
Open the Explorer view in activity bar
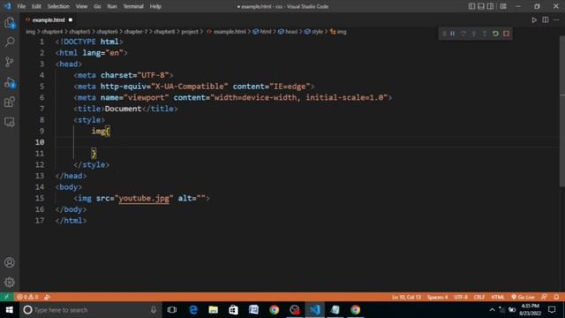[10, 23]
